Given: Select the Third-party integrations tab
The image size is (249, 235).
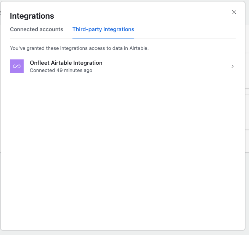Looking at the screenshot, I should coord(103,29).
